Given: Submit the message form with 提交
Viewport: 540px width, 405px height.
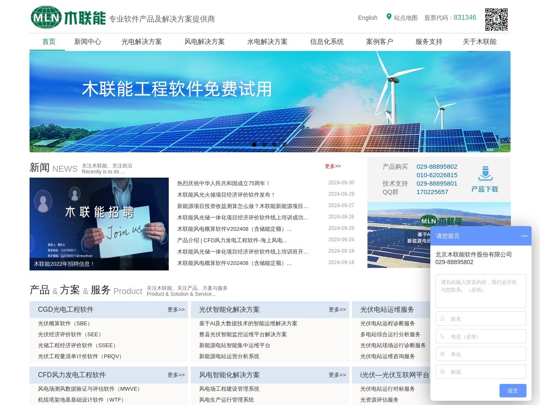Looking at the screenshot, I should [513, 391].
